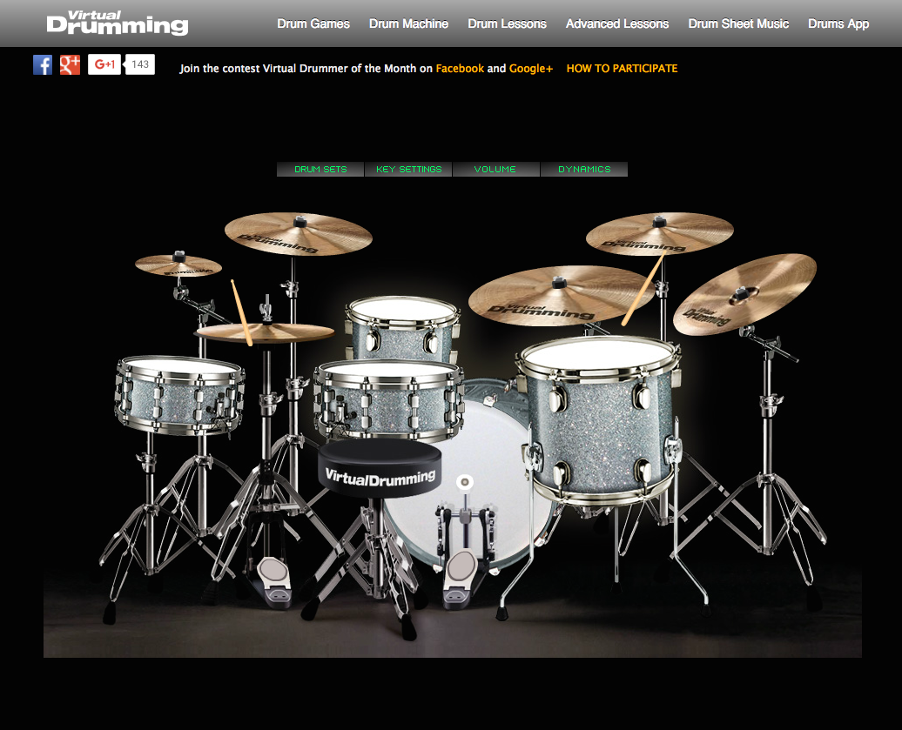The height and width of the screenshot is (730, 902).
Task: Open the KEY SETTINGS panel
Action: 409,169
